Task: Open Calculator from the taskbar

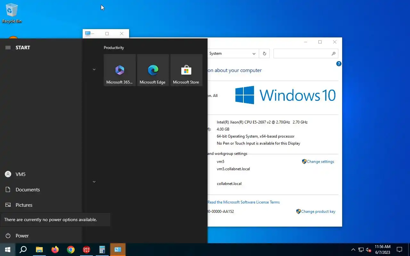Action: 102,250
